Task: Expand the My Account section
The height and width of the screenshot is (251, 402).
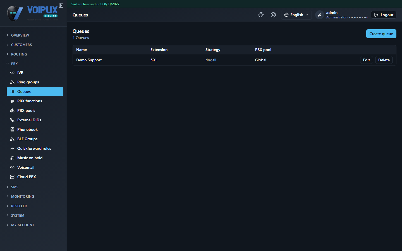Action: 35,225
